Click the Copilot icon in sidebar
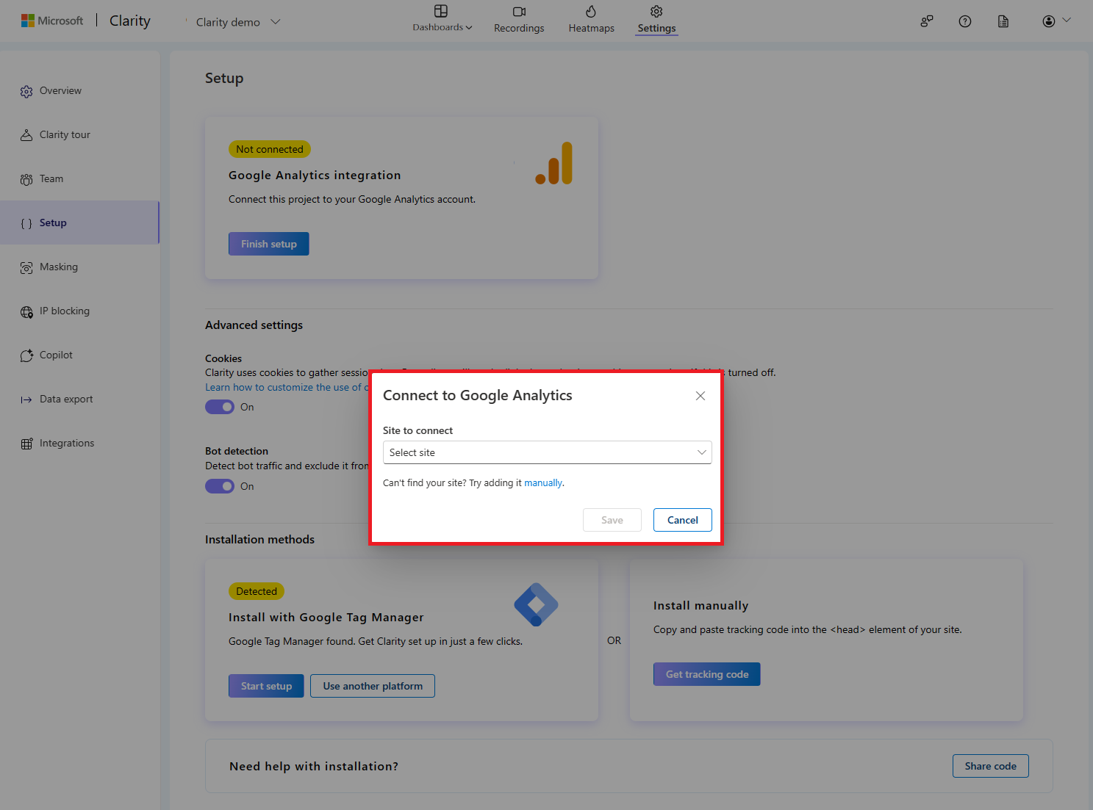This screenshot has width=1093, height=810. 26,355
